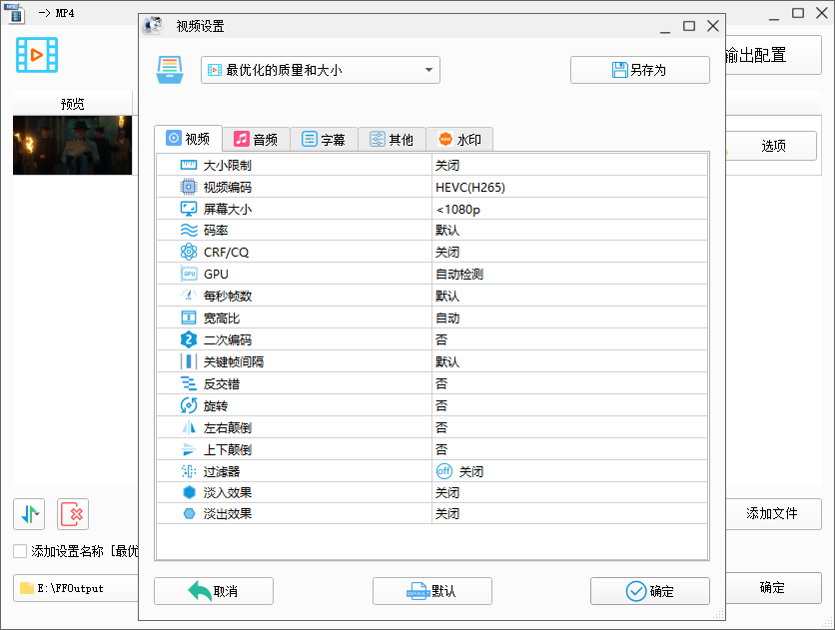This screenshot has height=630, width=835.
Task: Open the HEVC(H265) video encoder selector
Action: (469, 187)
